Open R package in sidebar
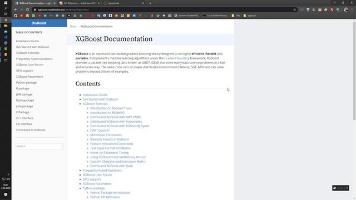 [22, 88]
